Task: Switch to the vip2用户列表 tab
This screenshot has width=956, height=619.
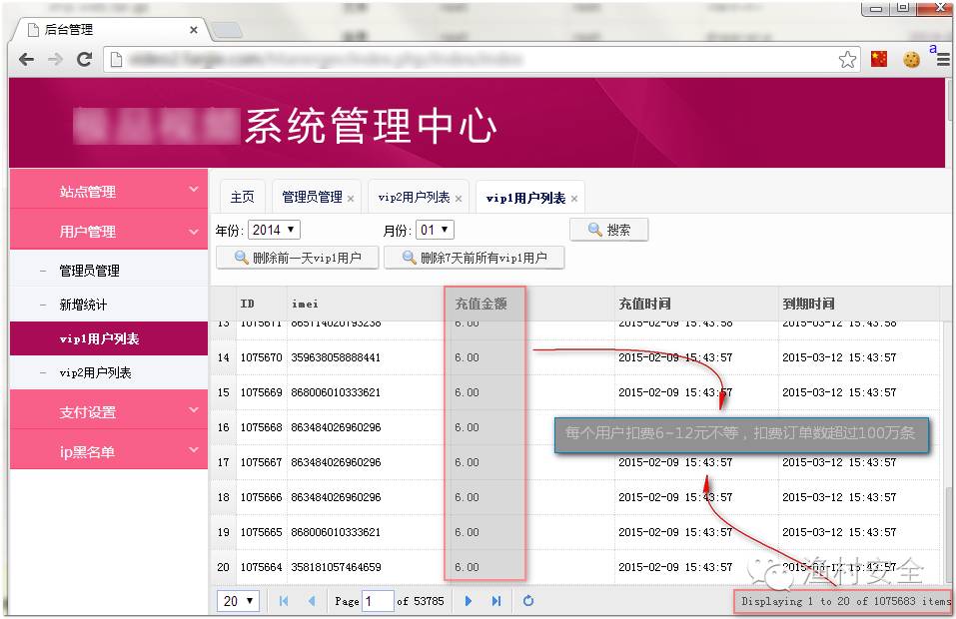Action: (414, 198)
